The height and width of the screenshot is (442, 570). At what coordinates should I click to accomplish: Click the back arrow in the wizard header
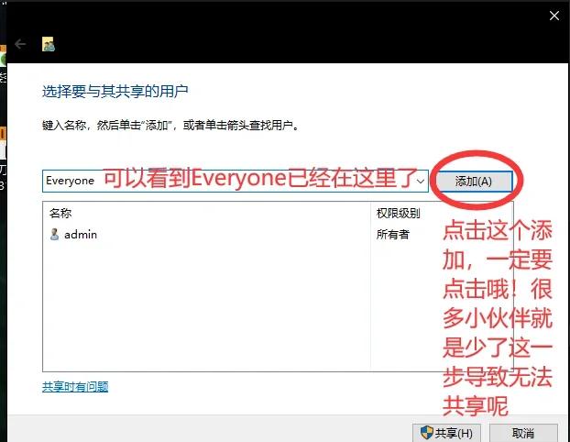21,44
